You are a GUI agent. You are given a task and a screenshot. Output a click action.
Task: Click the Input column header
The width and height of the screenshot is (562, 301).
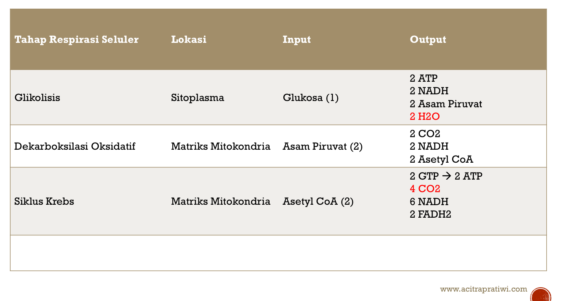[x=297, y=39]
